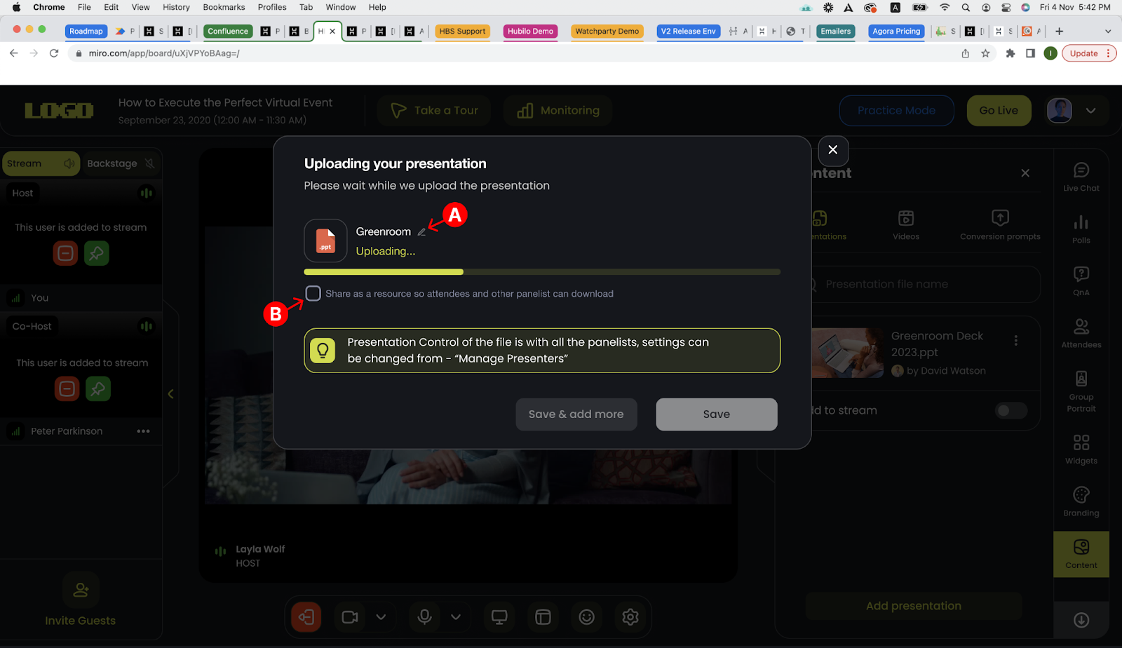This screenshot has height=648, width=1122.
Task: Open the Widgets panel
Action: pos(1081,450)
